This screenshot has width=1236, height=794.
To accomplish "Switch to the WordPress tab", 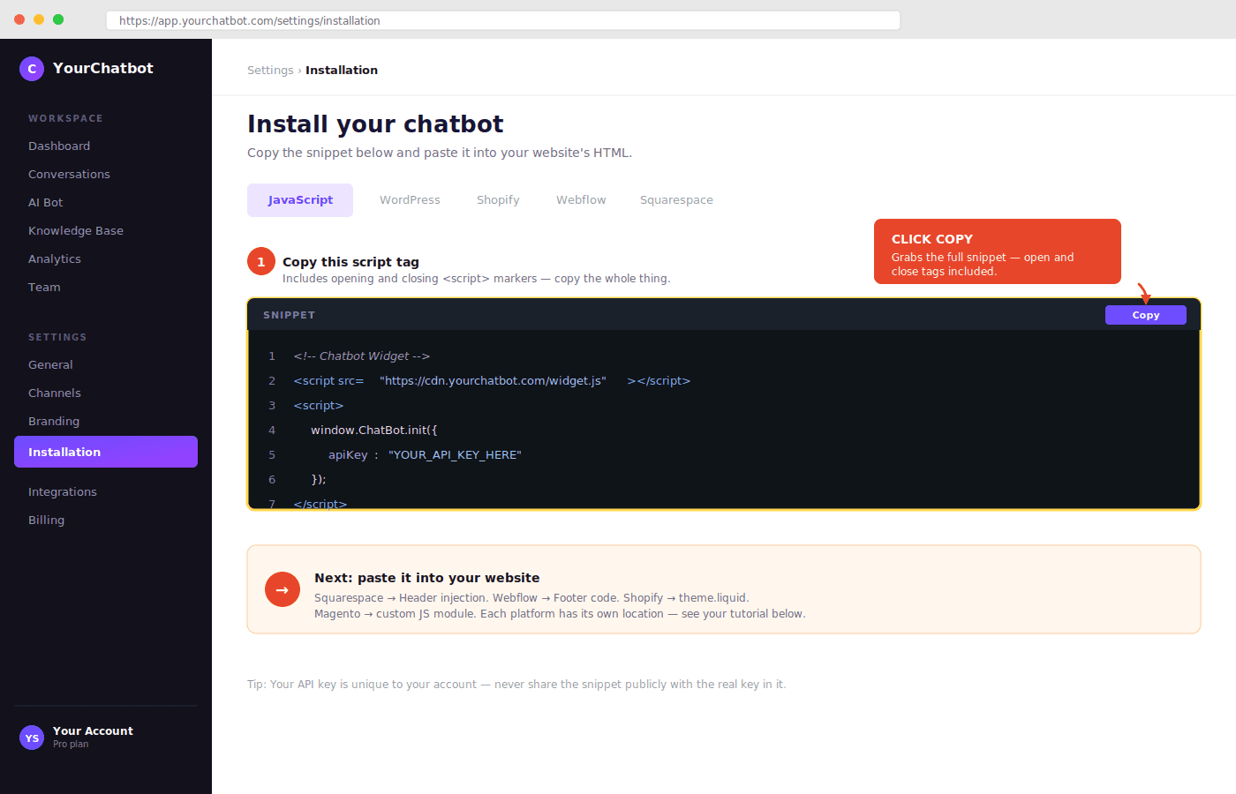I will click(410, 199).
